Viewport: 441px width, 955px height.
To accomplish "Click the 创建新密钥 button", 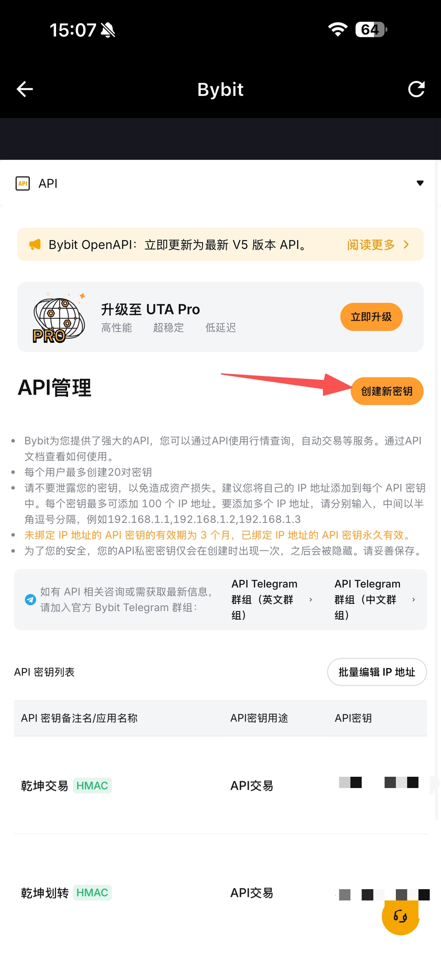I will click(387, 391).
